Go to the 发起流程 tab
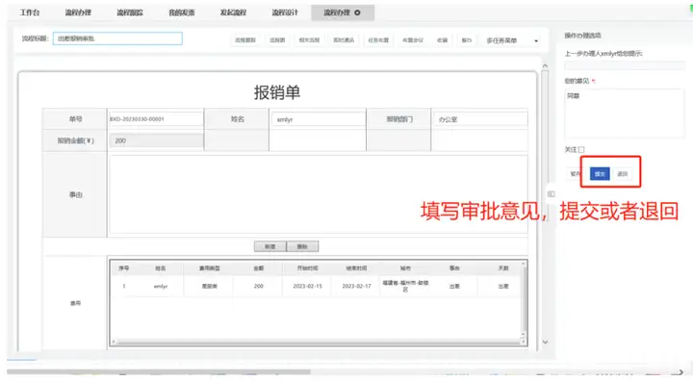This screenshot has width=693, height=381. (x=233, y=13)
